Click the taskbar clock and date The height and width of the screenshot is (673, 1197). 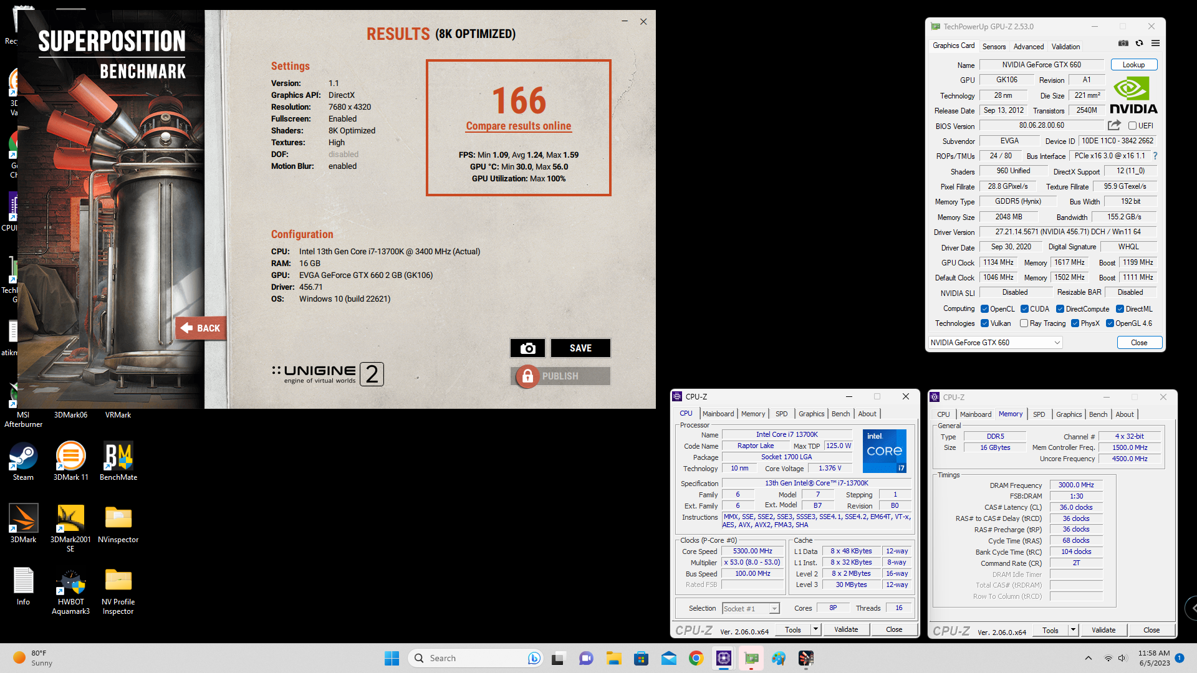(x=1153, y=658)
